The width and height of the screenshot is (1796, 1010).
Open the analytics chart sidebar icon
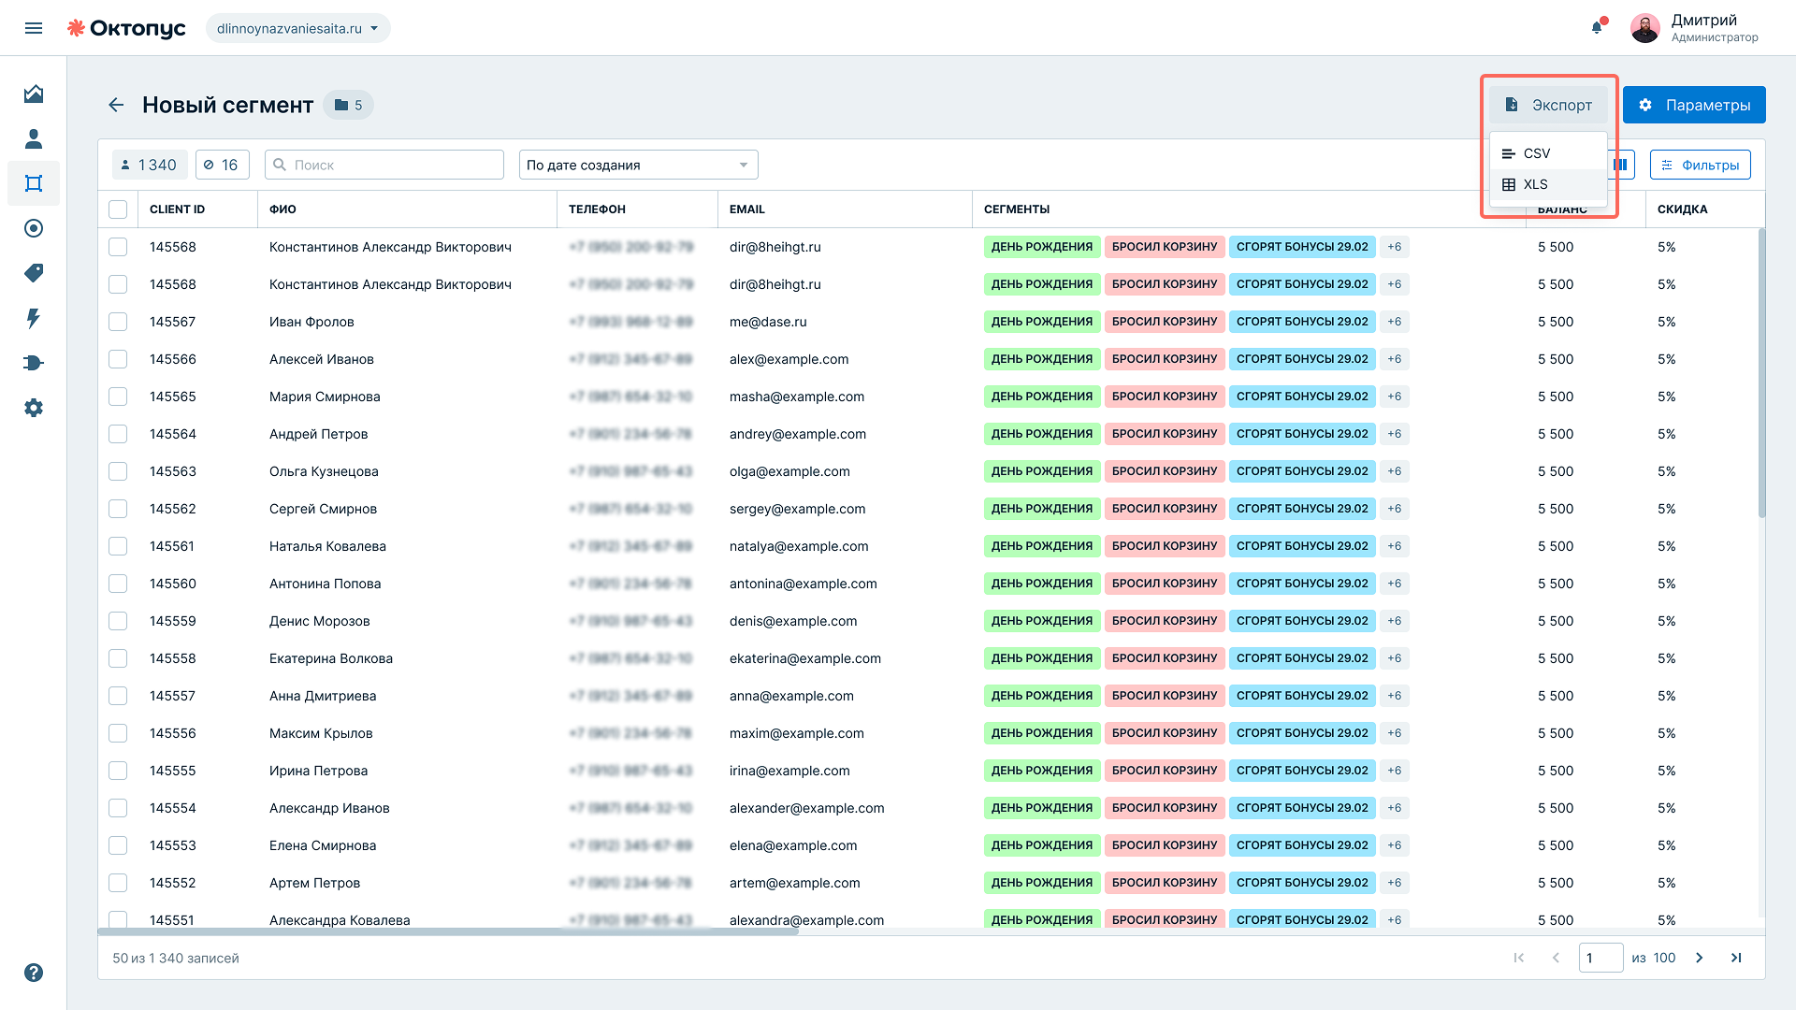(x=34, y=94)
